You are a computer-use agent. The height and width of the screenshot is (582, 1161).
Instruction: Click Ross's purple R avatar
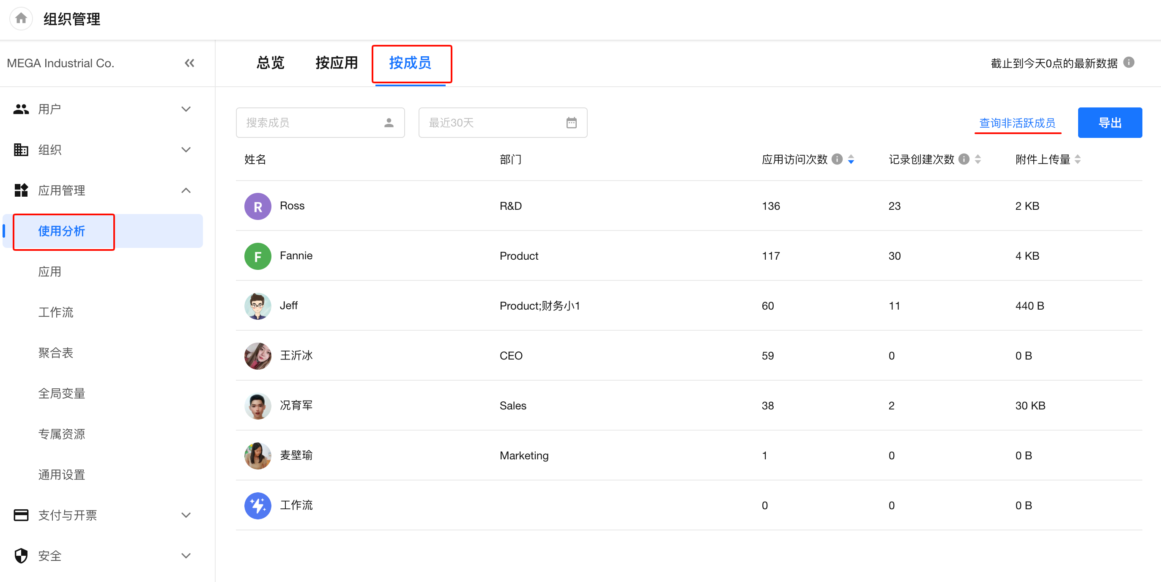[257, 206]
